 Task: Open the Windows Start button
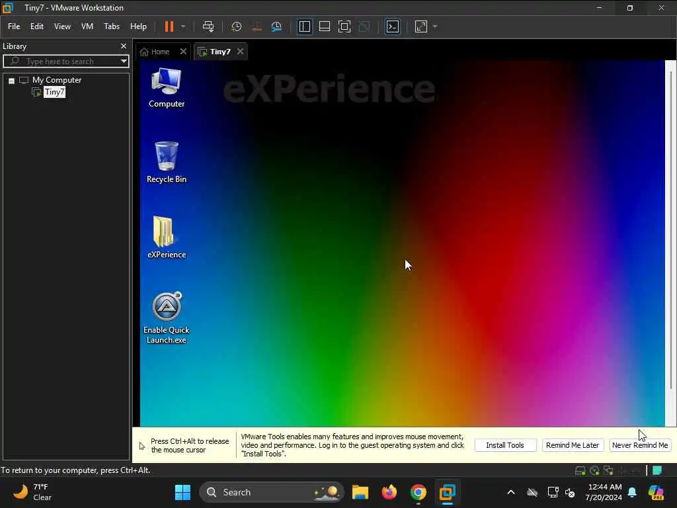(182, 492)
